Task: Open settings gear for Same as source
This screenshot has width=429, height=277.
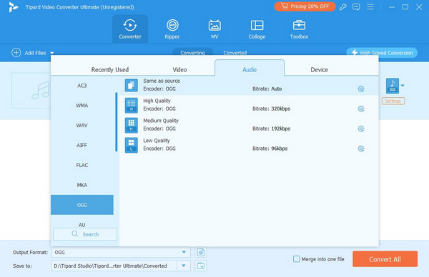Action: coord(361,89)
